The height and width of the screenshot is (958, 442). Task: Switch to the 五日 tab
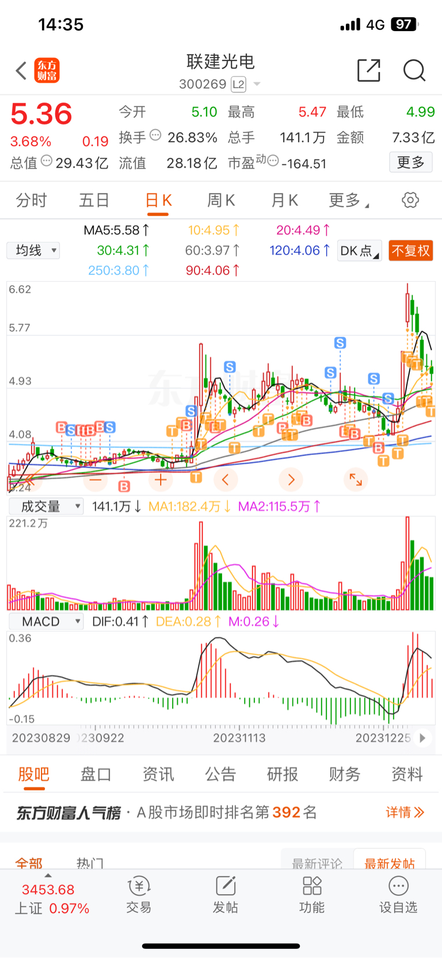[94, 200]
